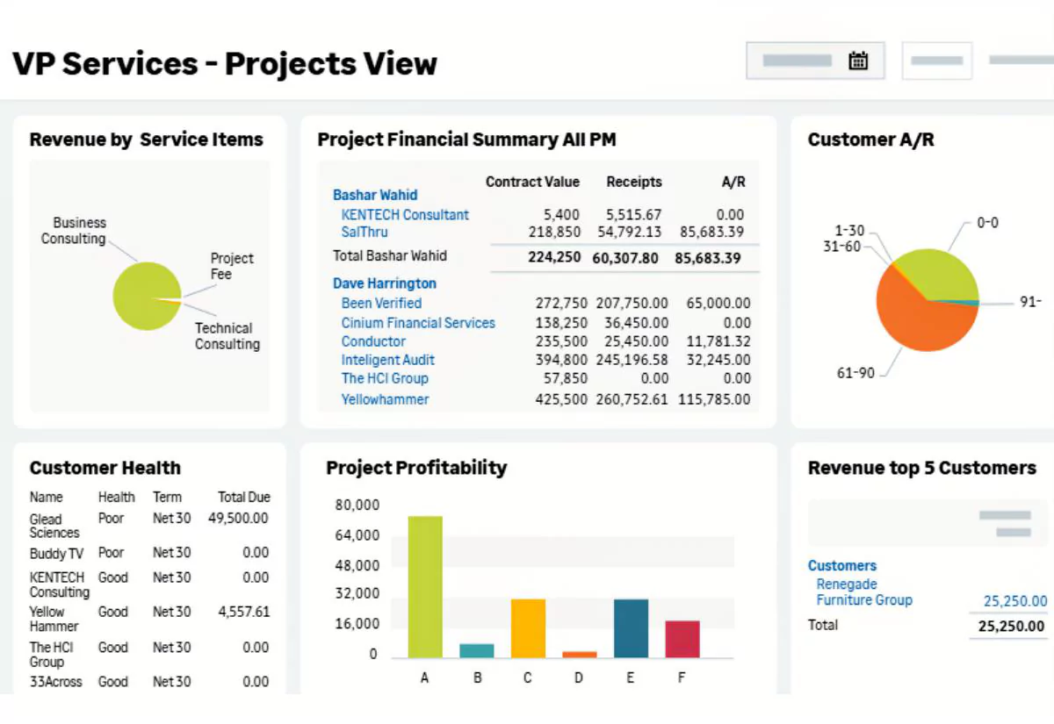Viewport: 1054px width, 724px height.
Task: Open the KENTECH Consultant project link
Action: pos(405,214)
